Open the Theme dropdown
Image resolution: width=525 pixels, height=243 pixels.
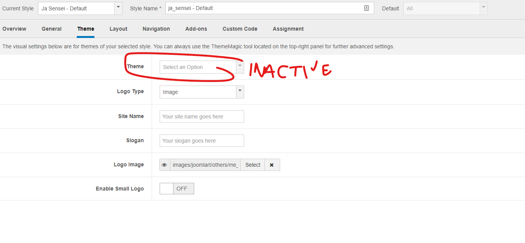click(x=201, y=67)
